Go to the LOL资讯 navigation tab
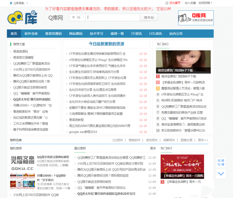Viewport: 233px width, 198px height. click(x=155, y=34)
